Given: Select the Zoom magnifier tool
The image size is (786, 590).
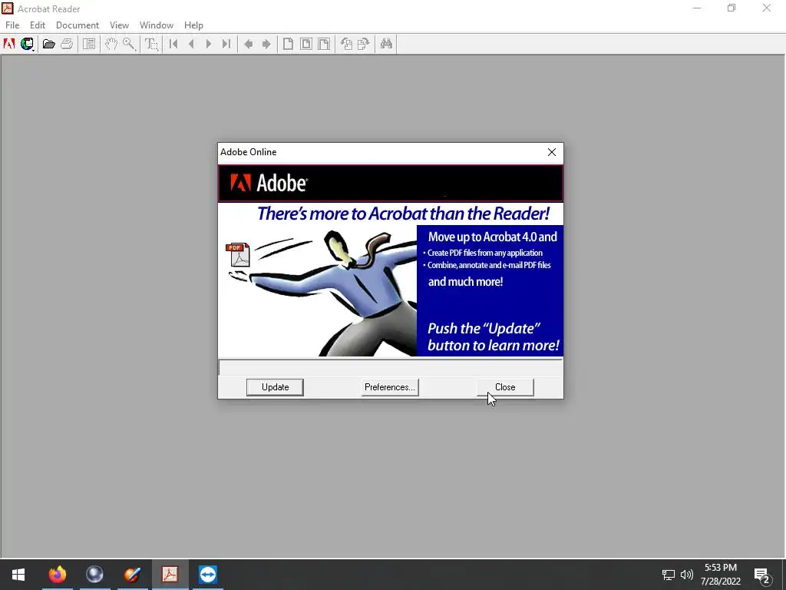Looking at the screenshot, I should [x=129, y=44].
